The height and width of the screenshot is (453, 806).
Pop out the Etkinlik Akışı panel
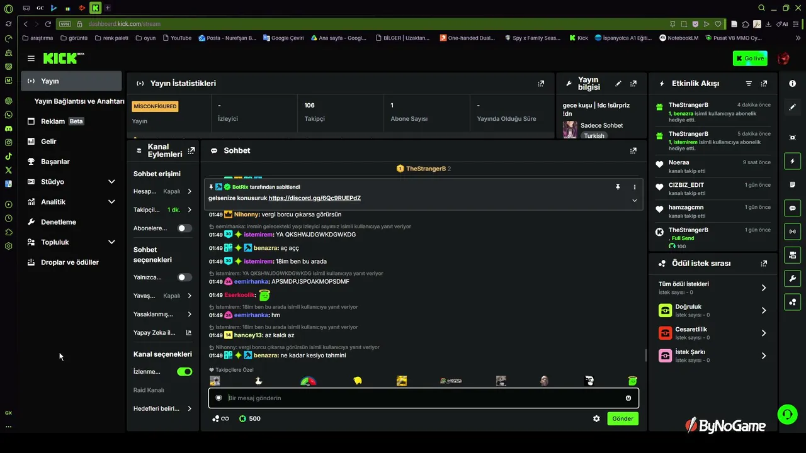click(x=764, y=83)
